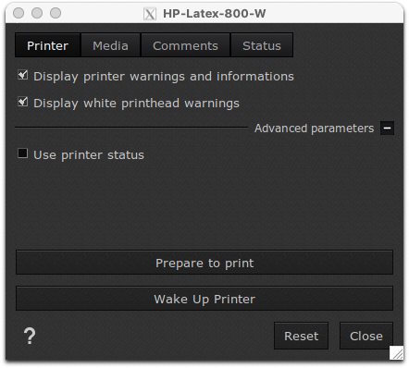Click the gray zoom window circle
This screenshot has height=368, width=409.
pos(56,13)
